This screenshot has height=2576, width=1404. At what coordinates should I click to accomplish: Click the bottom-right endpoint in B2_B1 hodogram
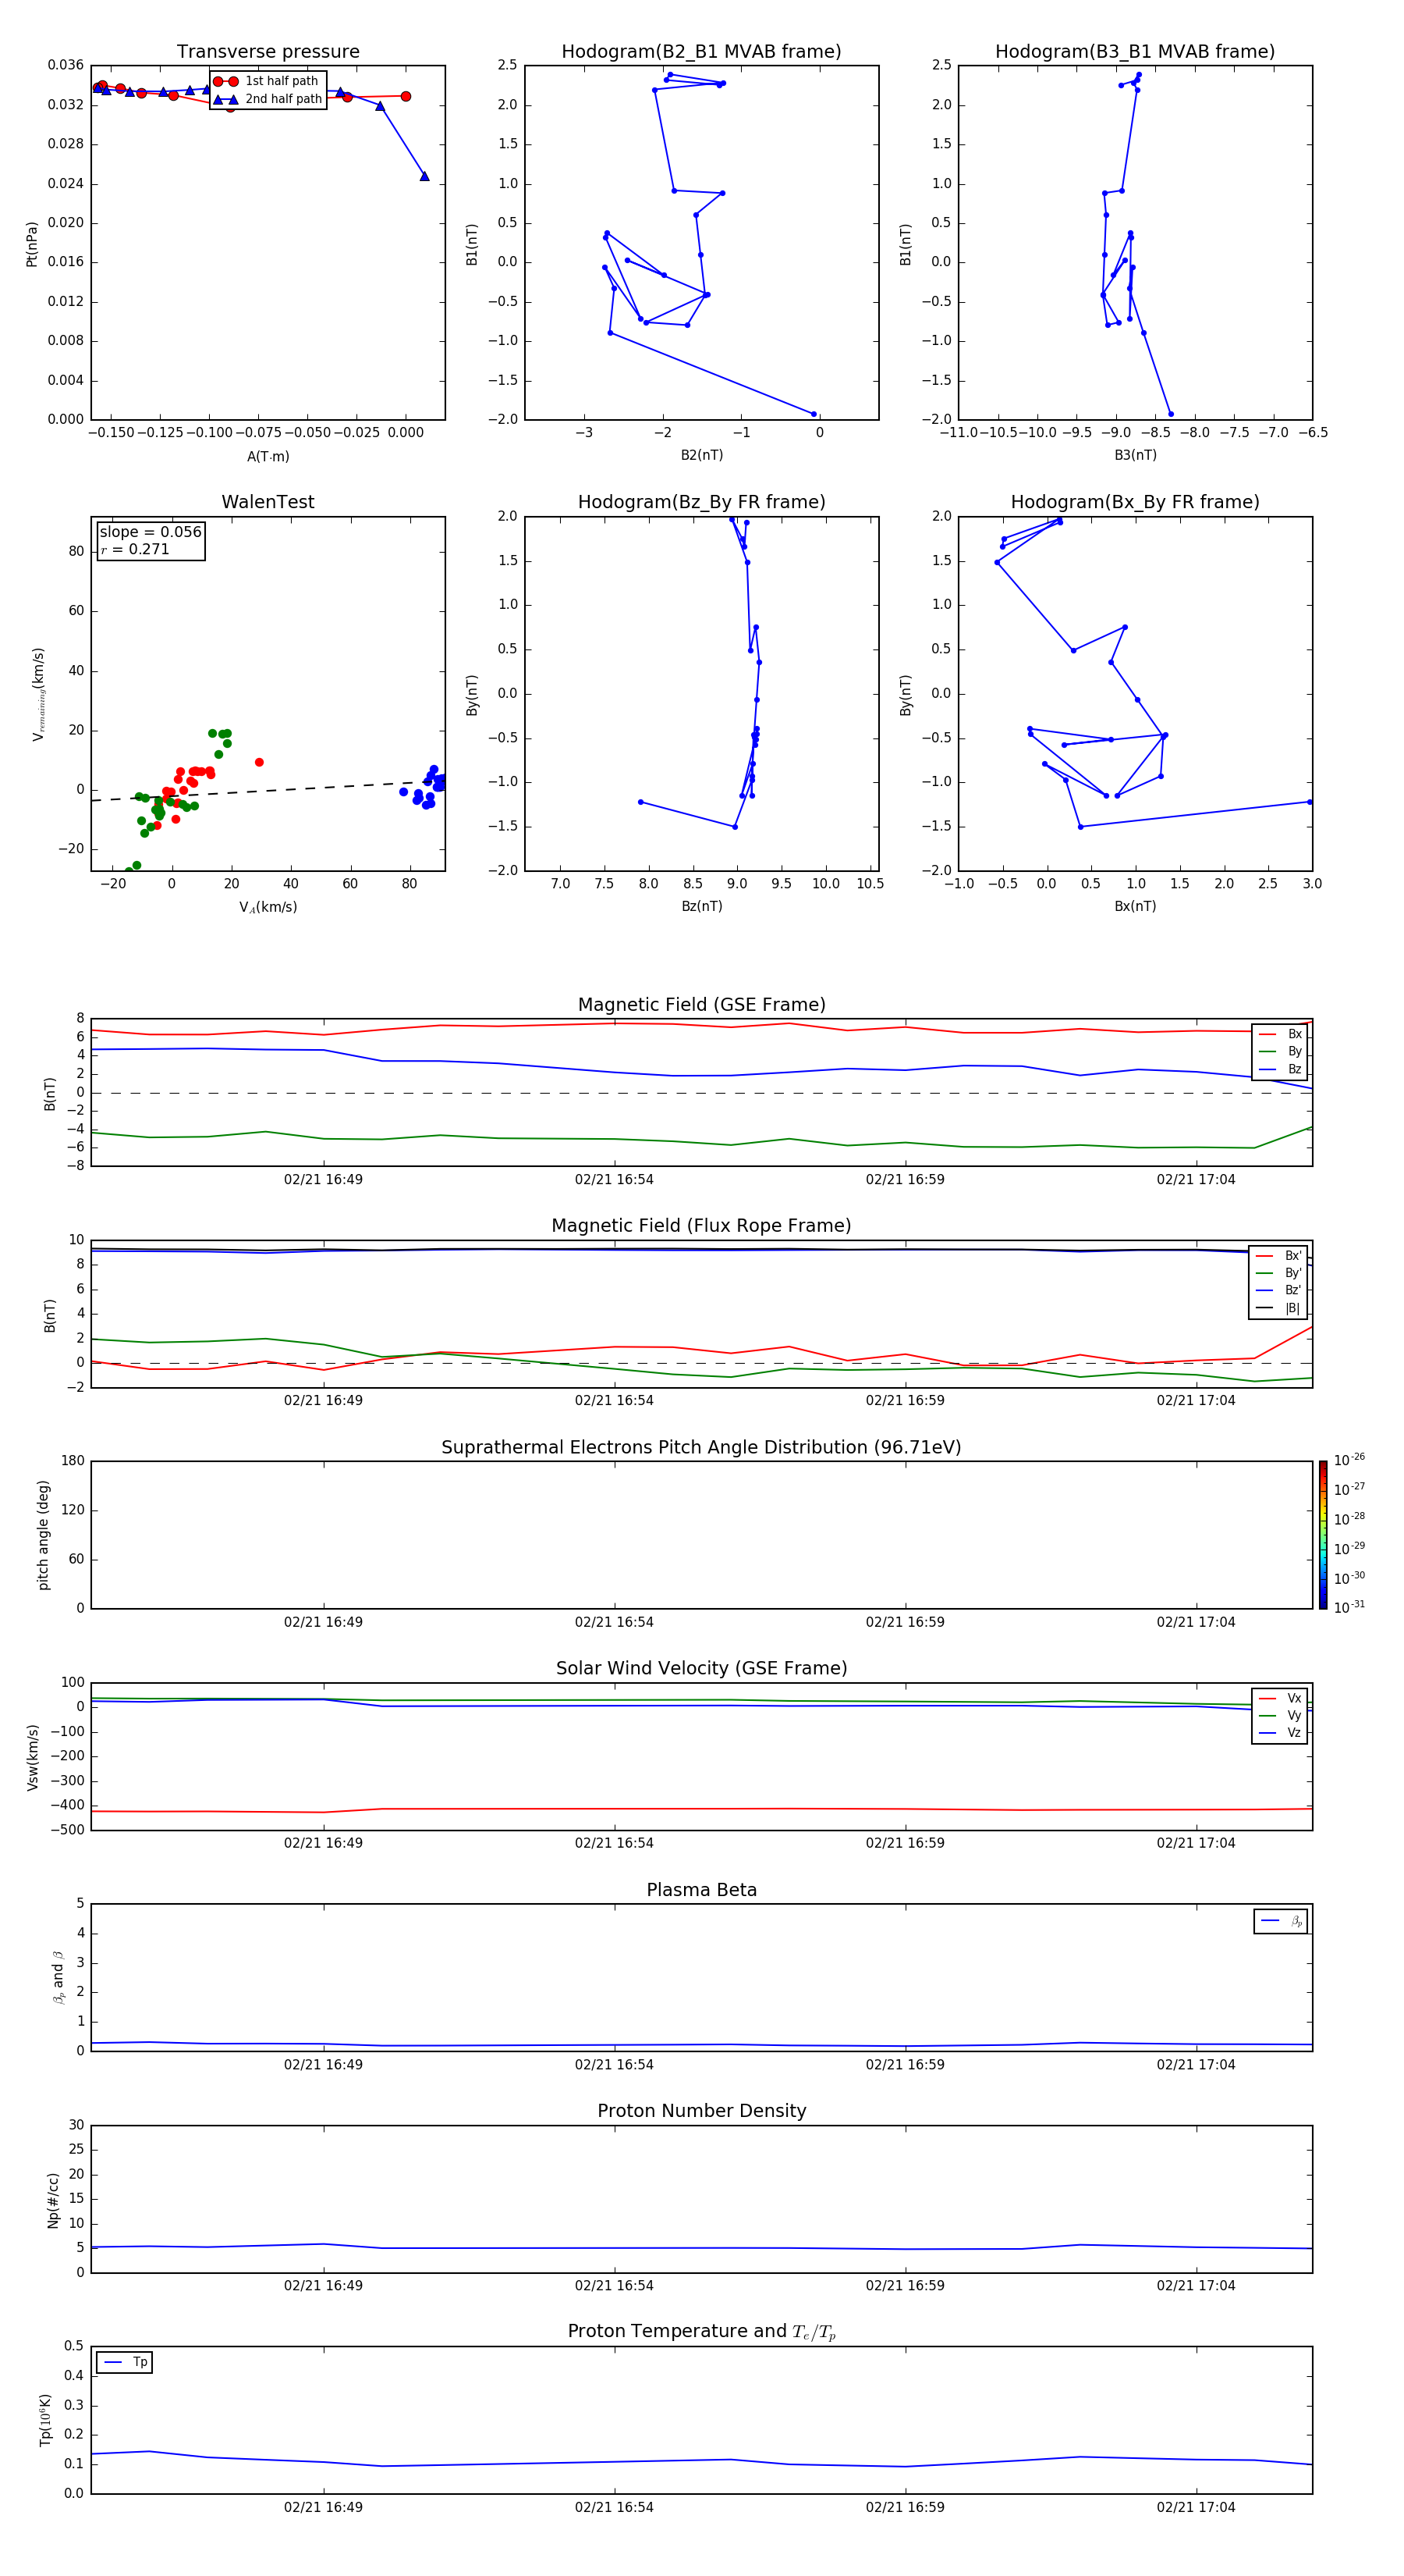(814, 414)
